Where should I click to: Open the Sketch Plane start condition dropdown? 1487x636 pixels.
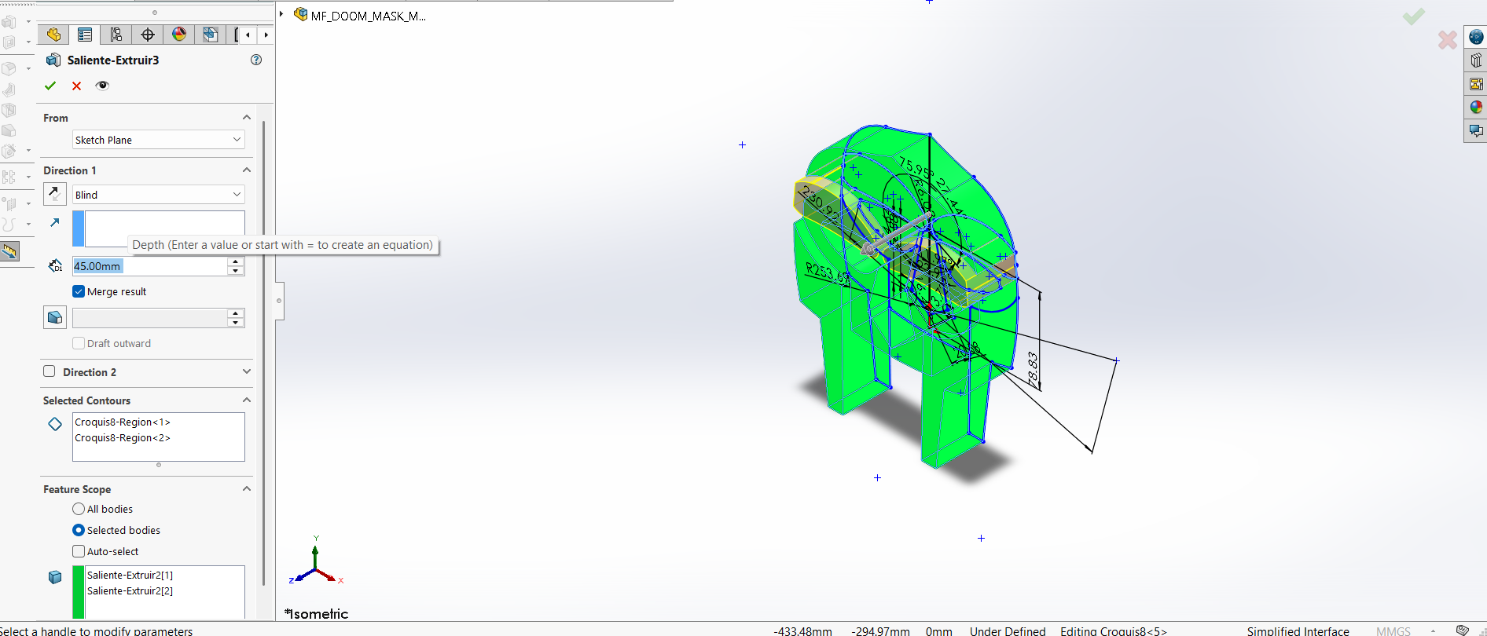pyautogui.click(x=158, y=140)
